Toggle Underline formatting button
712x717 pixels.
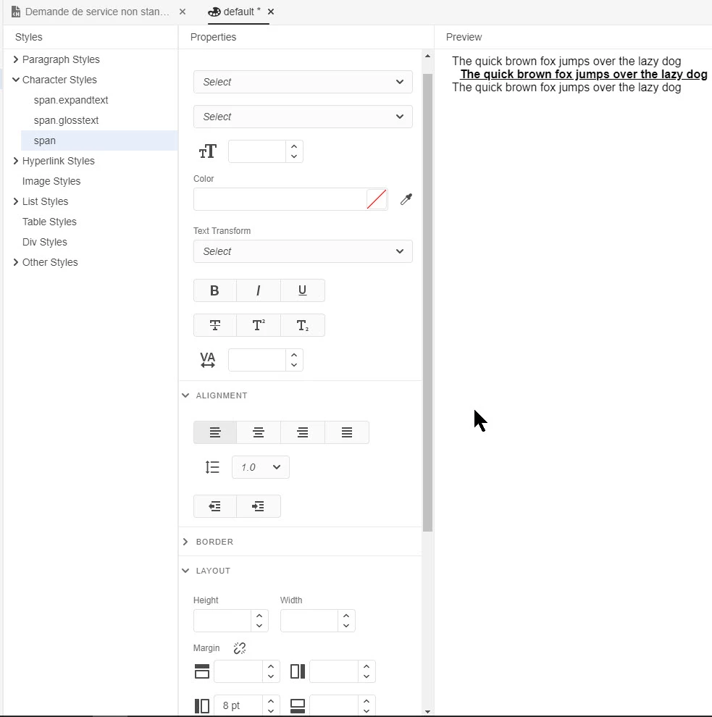302,290
